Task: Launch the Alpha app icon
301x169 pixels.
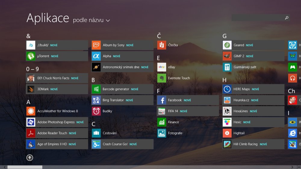Action: point(96,56)
